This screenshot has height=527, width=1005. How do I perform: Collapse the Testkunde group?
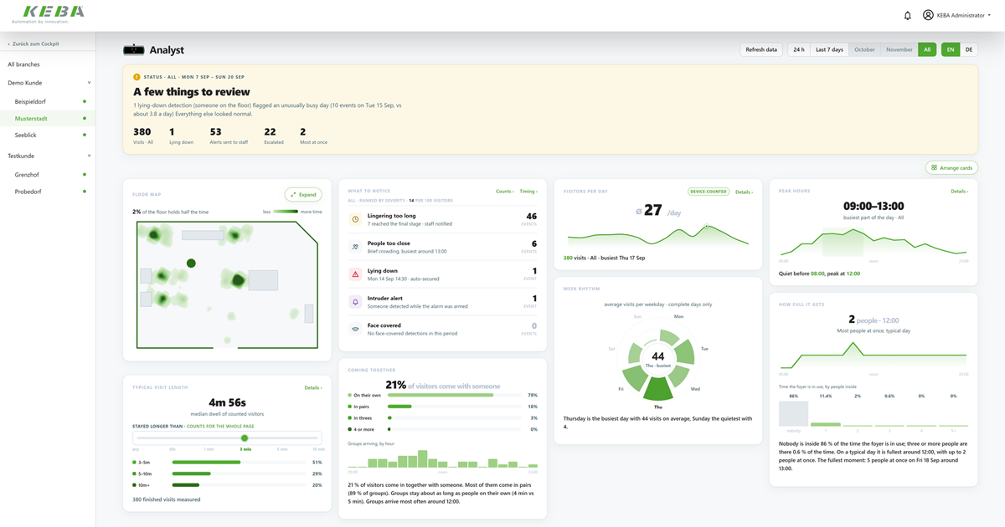point(89,156)
